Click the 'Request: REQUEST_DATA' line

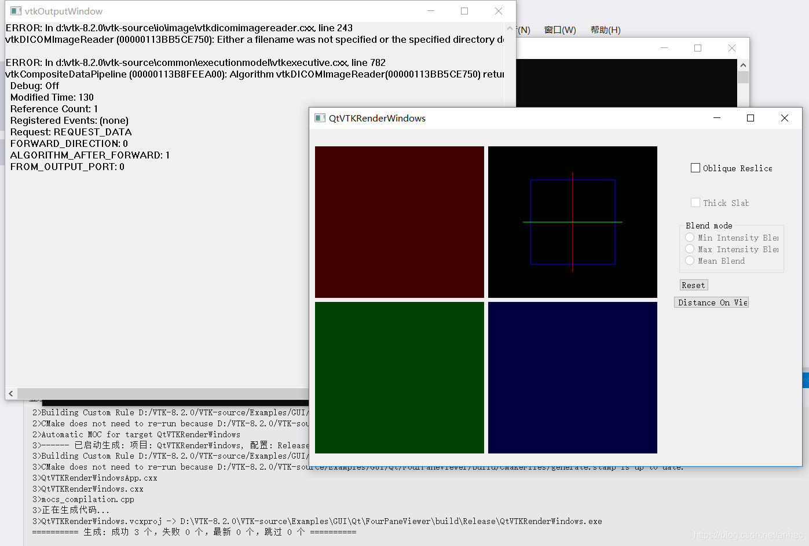pyautogui.click(x=71, y=132)
